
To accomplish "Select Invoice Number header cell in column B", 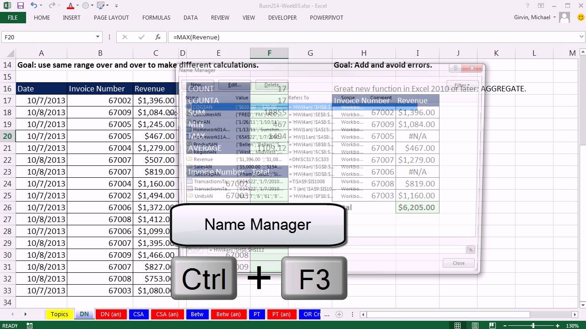I will (100, 89).
